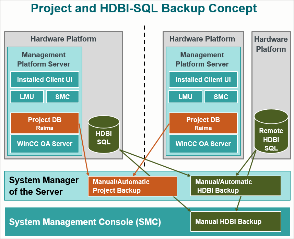Click the right Project DB Raima box
Image resolution: width=294 pixels, height=239 pixels.
tap(203, 123)
